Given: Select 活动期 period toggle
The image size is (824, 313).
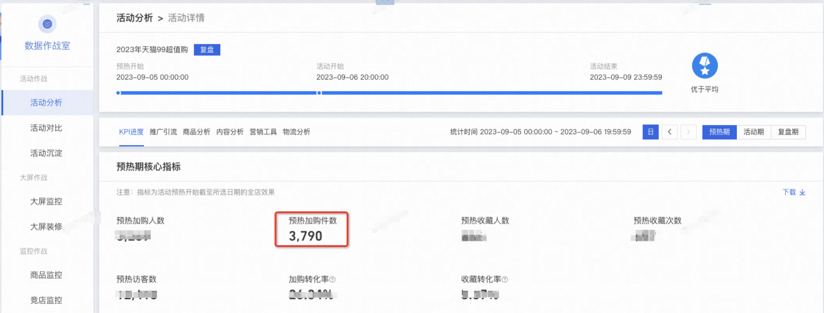Looking at the screenshot, I should pyautogui.click(x=754, y=132).
